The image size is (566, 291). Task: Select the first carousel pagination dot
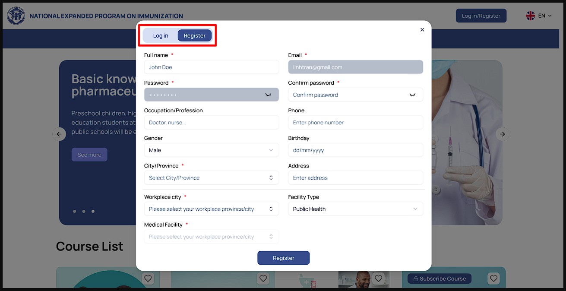[x=75, y=212]
